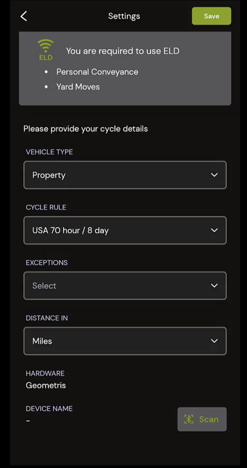Select the Personal Conveyance list item
Screen dimensions: 247x468
coord(97,72)
